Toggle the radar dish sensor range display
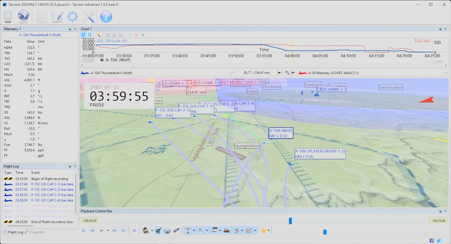Viewport: 451px width, 244px height. (x=236, y=230)
